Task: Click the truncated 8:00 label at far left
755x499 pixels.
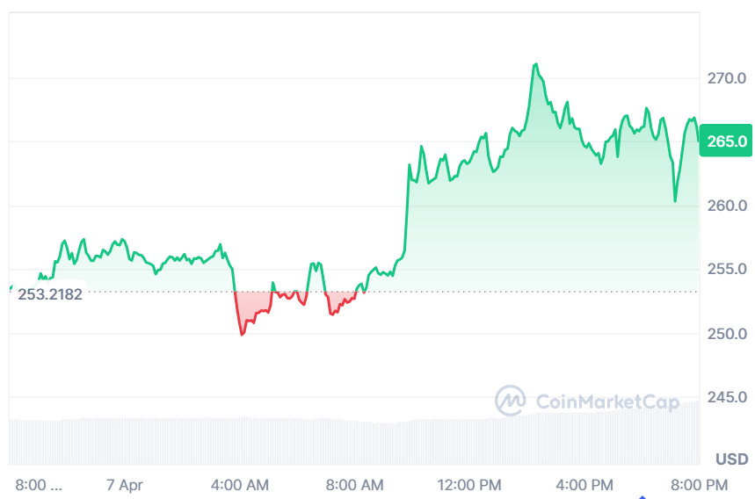Action: click(x=40, y=484)
